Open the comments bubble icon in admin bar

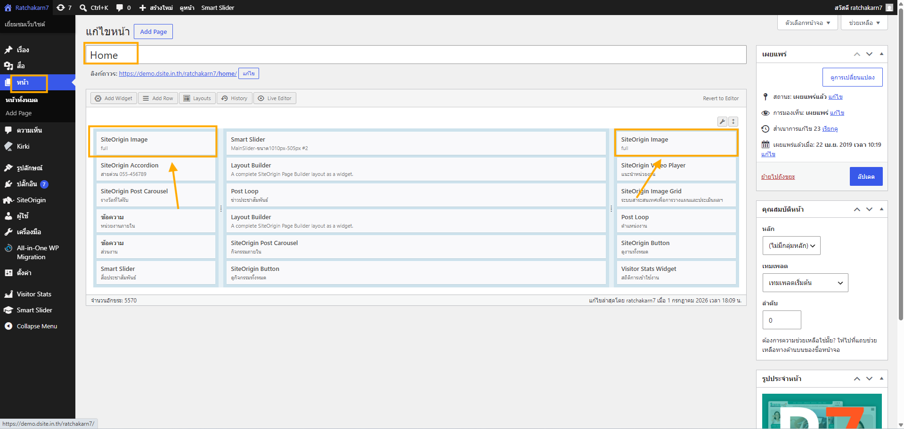pyautogui.click(x=120, y=8)
